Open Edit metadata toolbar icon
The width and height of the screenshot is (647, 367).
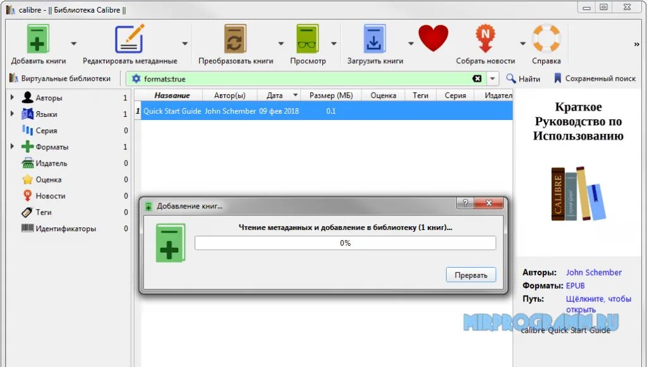coord(130,39)
